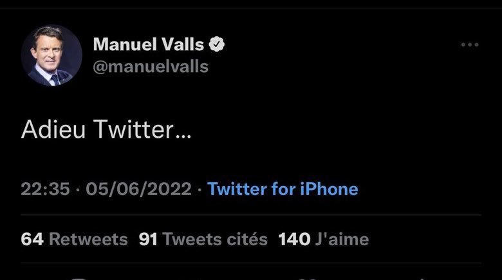Click the 91 quote count number

point(149,239)
